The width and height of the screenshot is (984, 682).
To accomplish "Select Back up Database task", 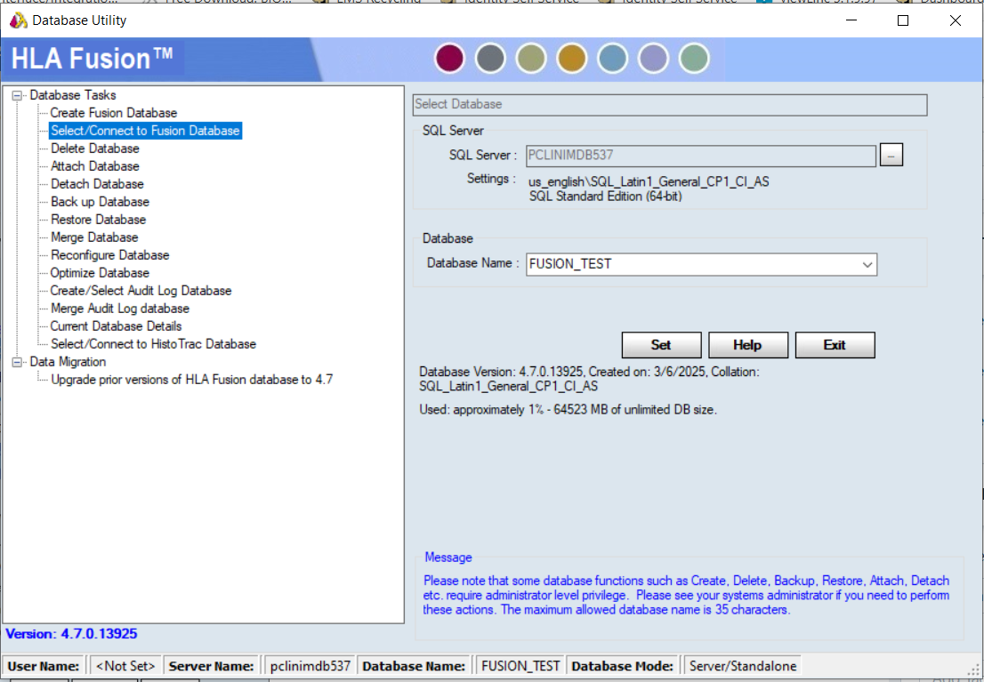I will 101,202.
